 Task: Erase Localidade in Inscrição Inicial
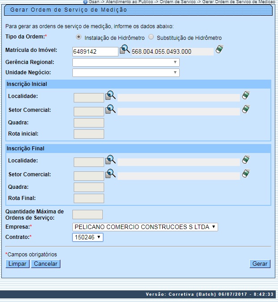(x=246, y=95)
